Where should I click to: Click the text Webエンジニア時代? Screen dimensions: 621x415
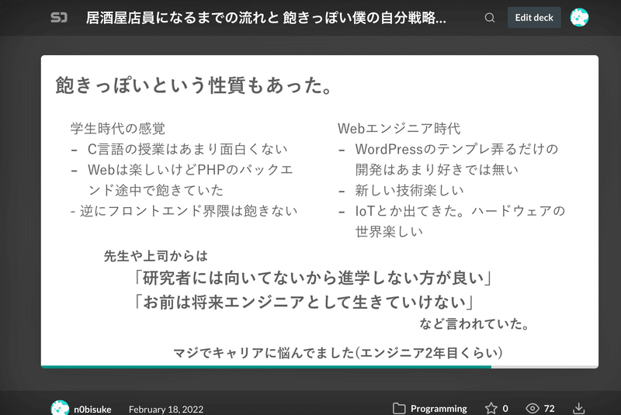399,128
